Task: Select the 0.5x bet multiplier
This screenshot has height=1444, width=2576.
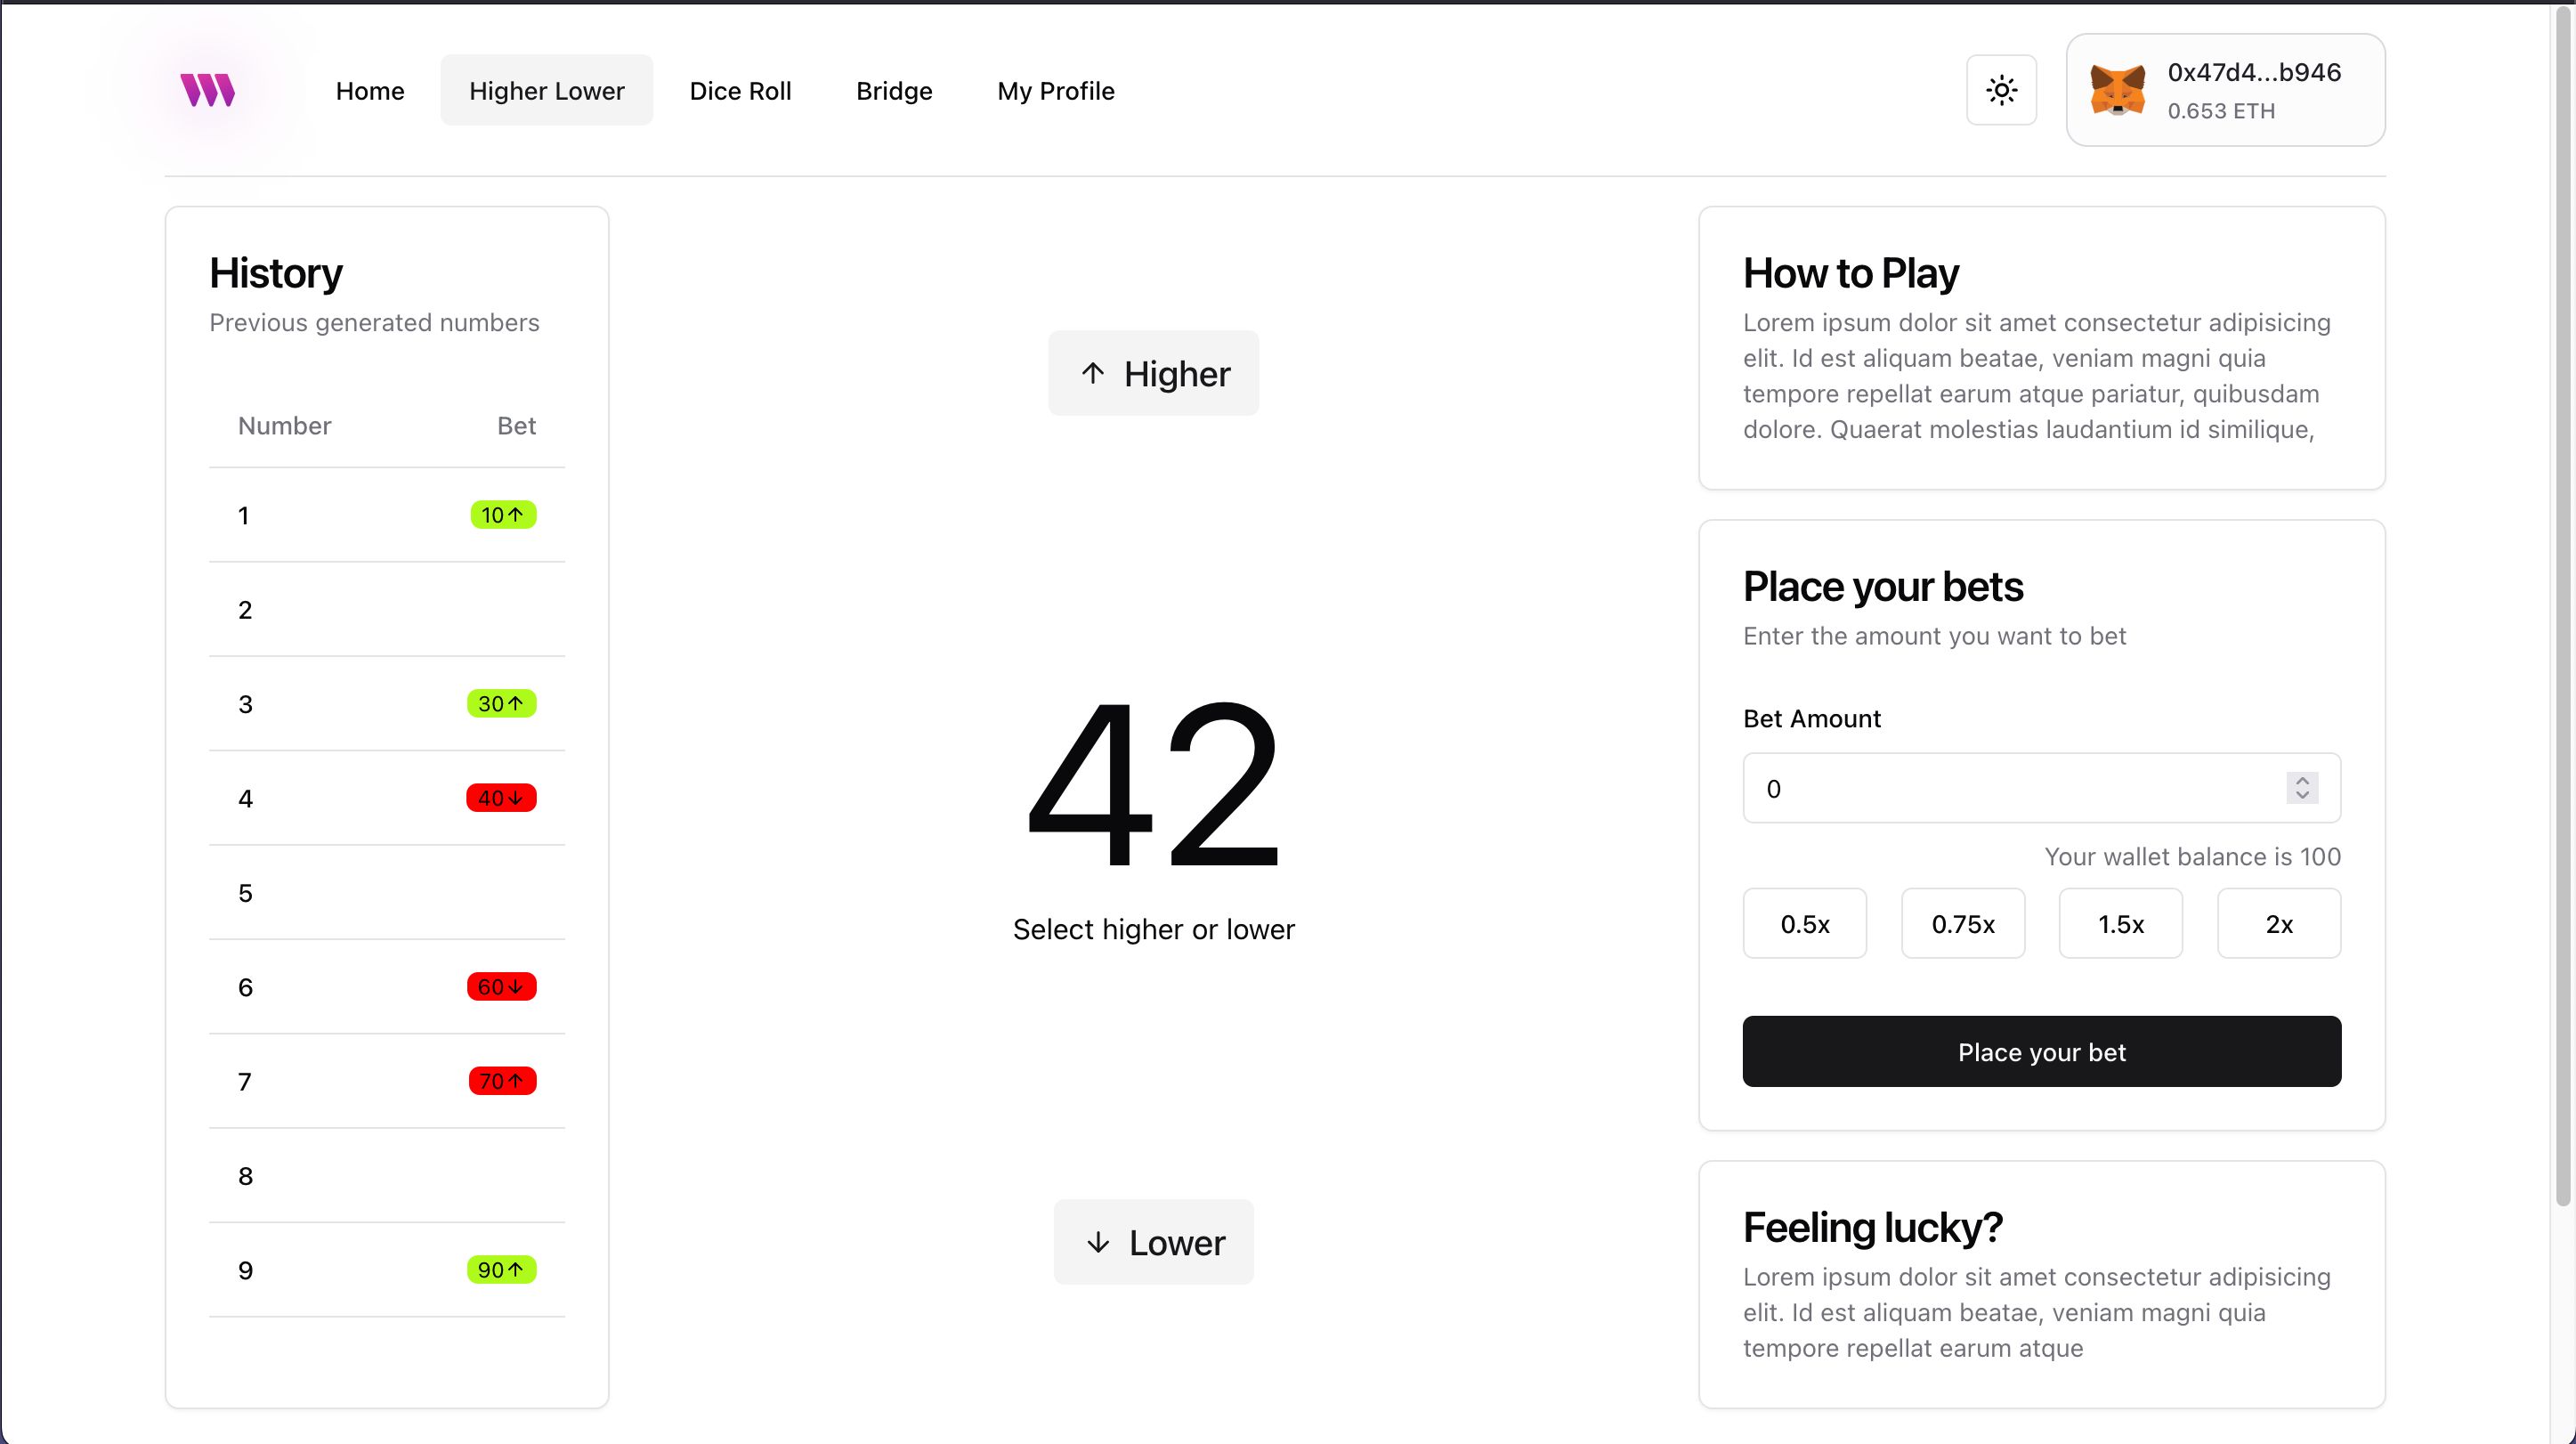Action: [1804, 922]
